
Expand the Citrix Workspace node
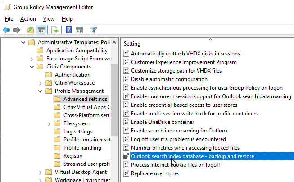point(40,83)
